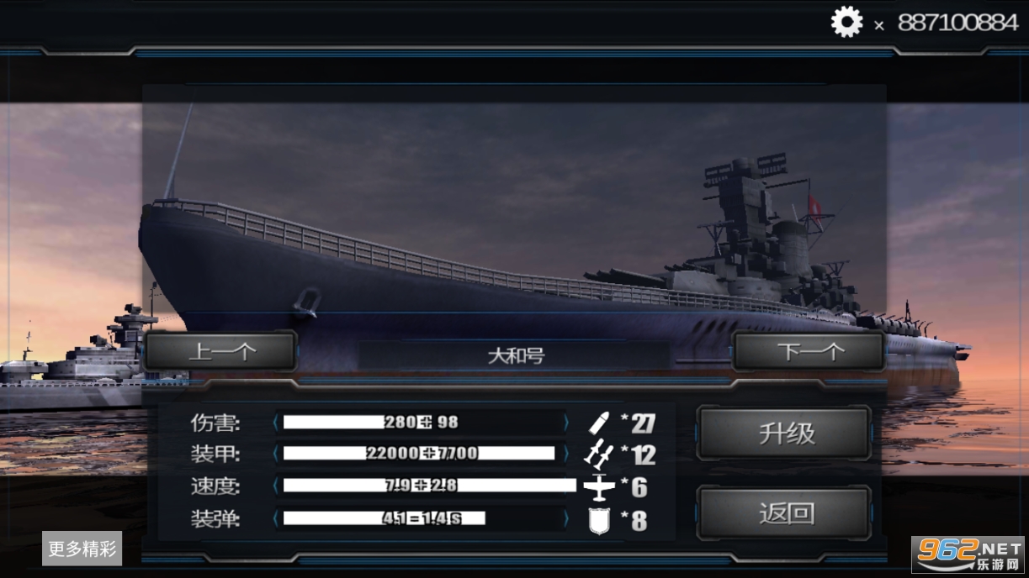1029x578 pixels.
Task: Click the shell count *27 label
Action: [x=638, y=423]
